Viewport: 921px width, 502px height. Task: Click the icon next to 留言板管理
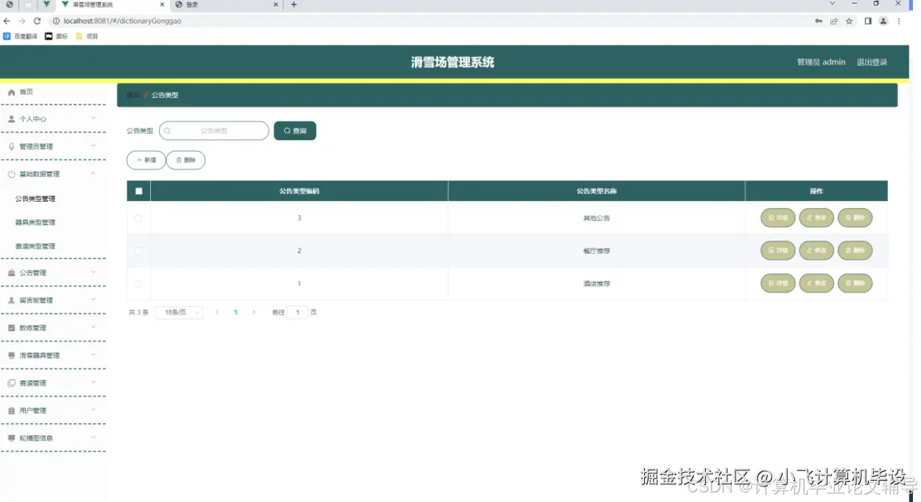[x=12, y=300]
